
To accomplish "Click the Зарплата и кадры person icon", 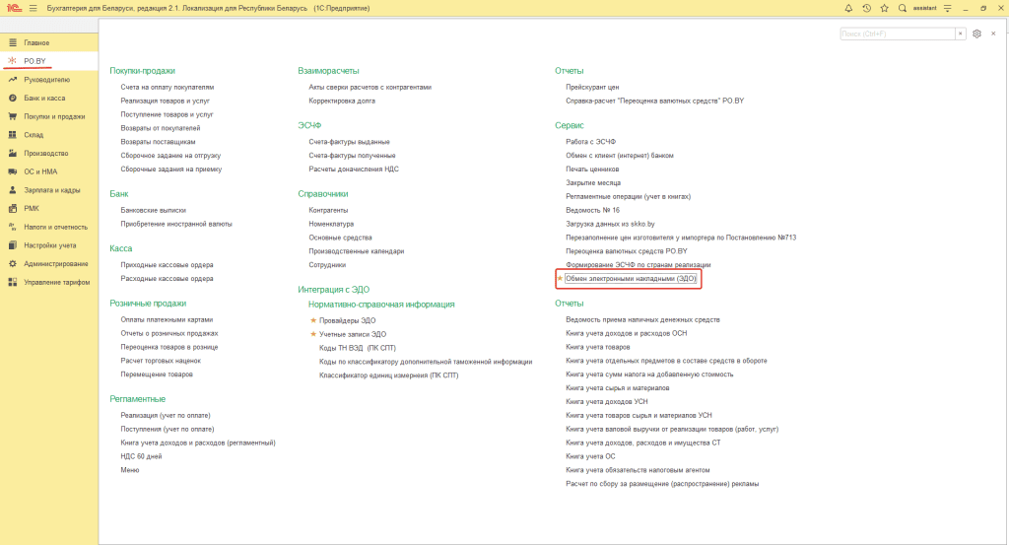I will pyautogui.click(x=12, y=190).
